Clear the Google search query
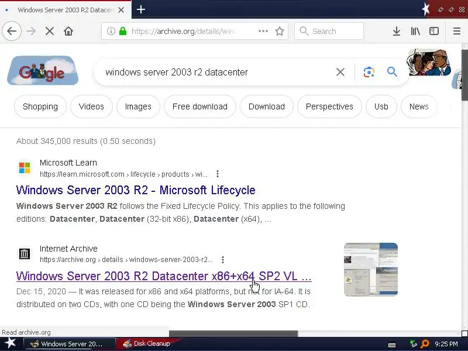The width and height of the screenshot is (468, 351). pos(340,72)
